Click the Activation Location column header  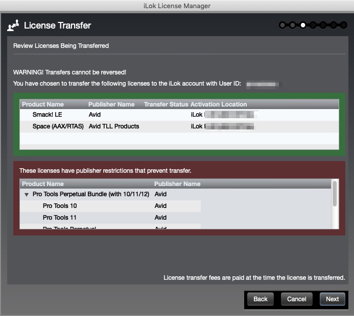[x=219, y=104]
